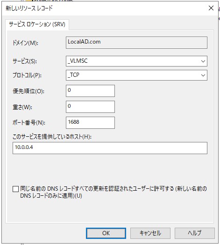The width and height of the screenshot is (220, 245).
Task: Open the プロトコル dropdown arrow
Action: pos(203,75)
